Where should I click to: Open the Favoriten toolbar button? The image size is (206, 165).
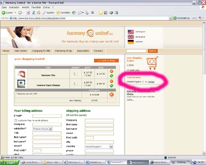pyautogui.click(x=63, y=13)
